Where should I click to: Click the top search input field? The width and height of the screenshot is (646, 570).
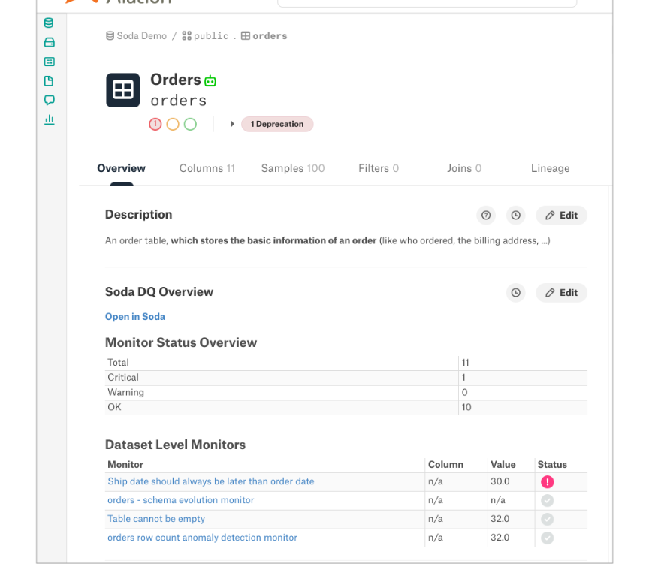(427, 3)
